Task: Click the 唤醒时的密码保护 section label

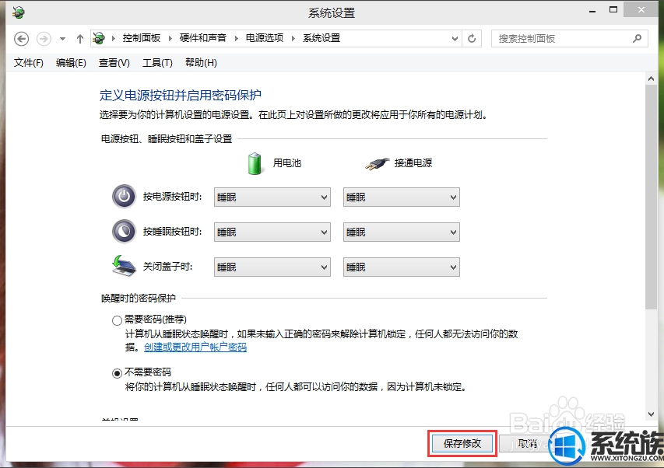Action: point(138,299)
